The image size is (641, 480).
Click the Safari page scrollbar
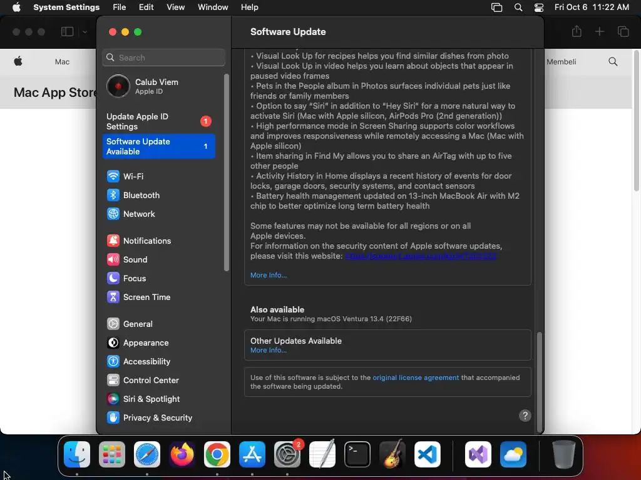tap(636, 121)
